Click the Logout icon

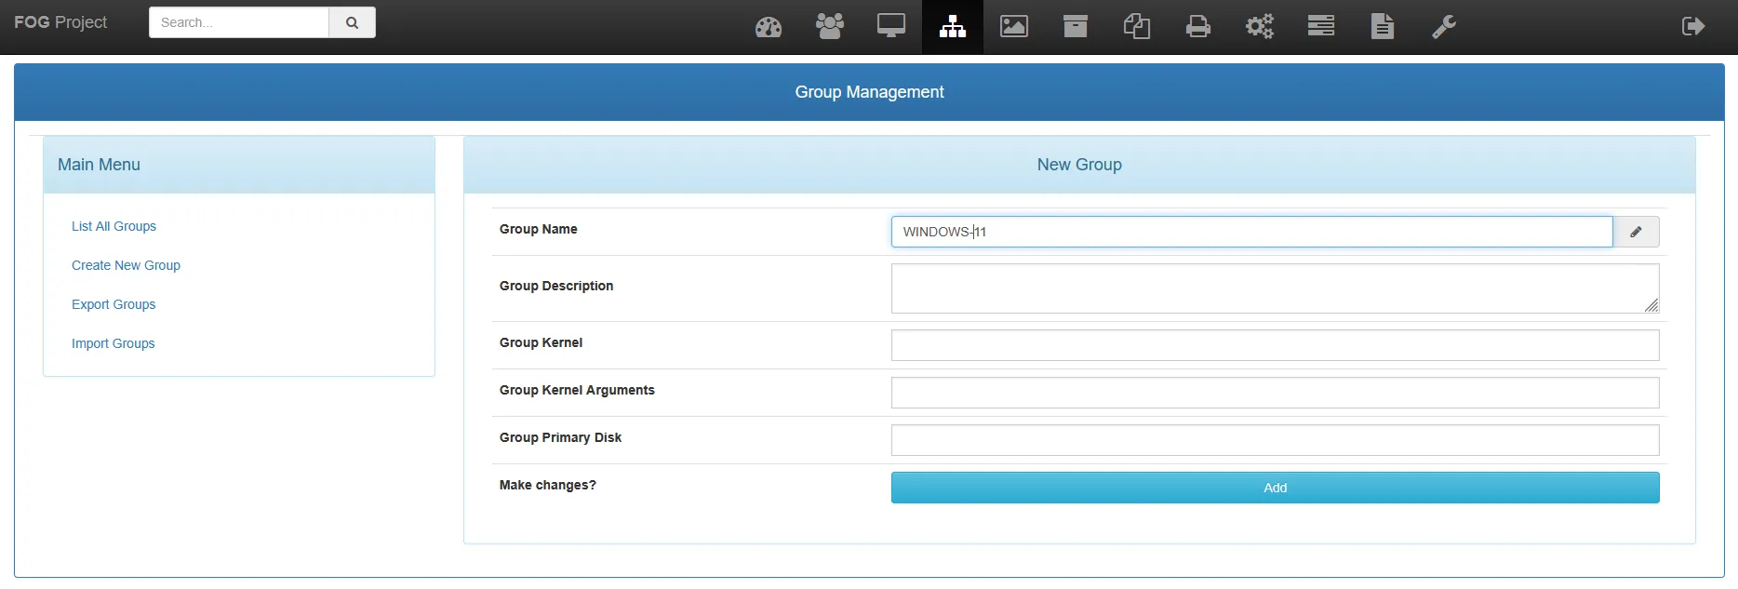1692,26
